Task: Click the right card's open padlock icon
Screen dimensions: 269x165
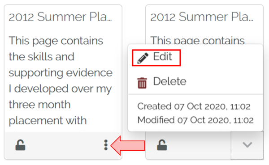Action: pyautogui.click(x=162, y=145)
